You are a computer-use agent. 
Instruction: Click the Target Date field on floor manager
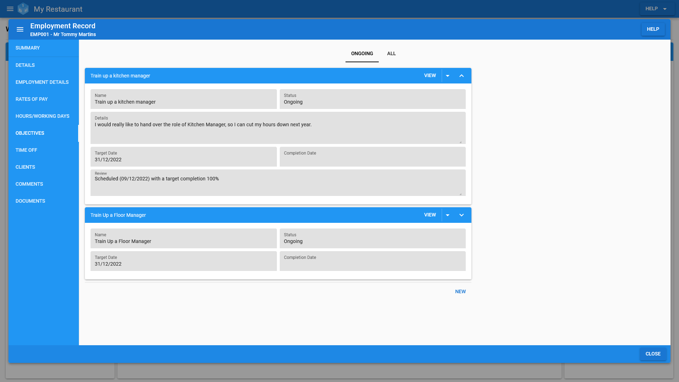point(184,261)
